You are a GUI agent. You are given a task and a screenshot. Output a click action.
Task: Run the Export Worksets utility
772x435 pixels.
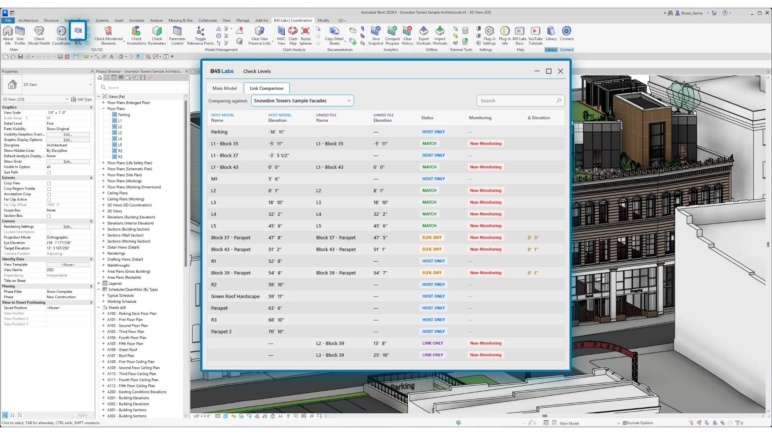pyautogui.click(x=423, y=35)
